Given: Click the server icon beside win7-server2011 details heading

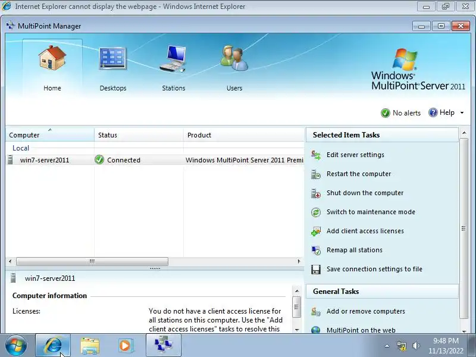Looking at the screenshot, I should pyautogui.click(x=13, y=278).
